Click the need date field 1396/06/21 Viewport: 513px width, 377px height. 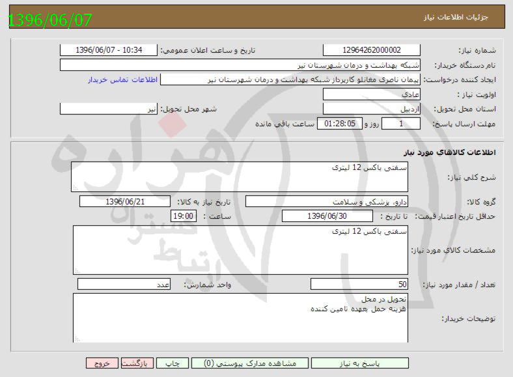click(x=125, y=202)
